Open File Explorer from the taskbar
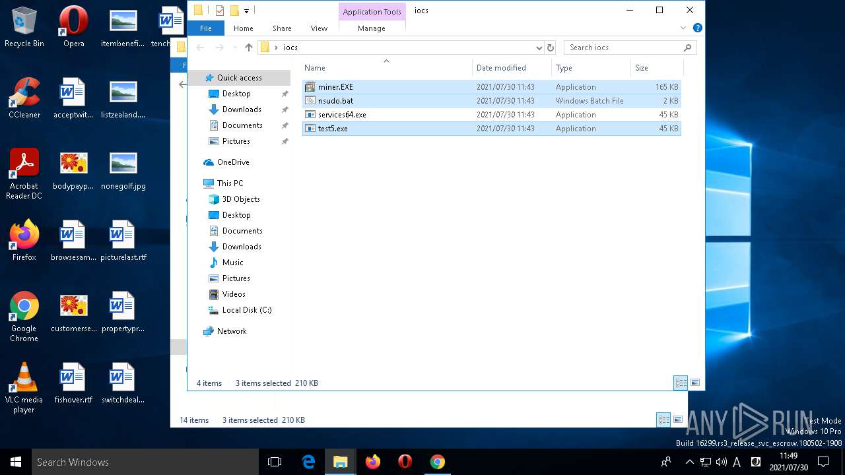845x475 pixels. [x=341, y=462]
